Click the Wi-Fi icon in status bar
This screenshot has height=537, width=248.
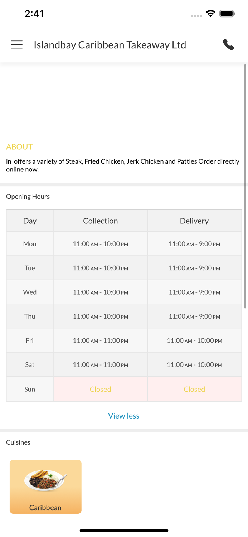(x=210, y=13)
